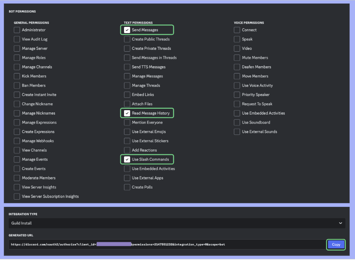Enable the Embed Links permission
This screenshot has height=260, width=355.
click(x=127, y=95)
